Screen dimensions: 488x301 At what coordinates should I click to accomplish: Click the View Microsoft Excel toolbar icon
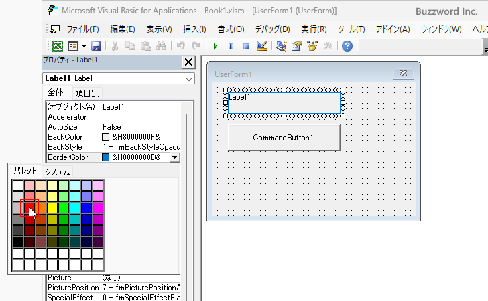click(x=58, y=46)
